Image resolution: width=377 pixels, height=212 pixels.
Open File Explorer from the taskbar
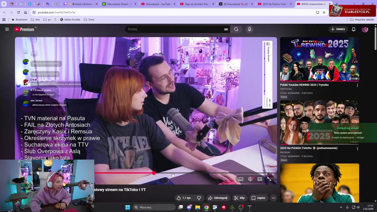(x=198, y=207)
